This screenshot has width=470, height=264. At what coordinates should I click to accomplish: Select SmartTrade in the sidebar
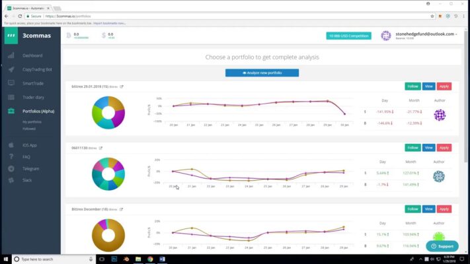coord(32,84)
